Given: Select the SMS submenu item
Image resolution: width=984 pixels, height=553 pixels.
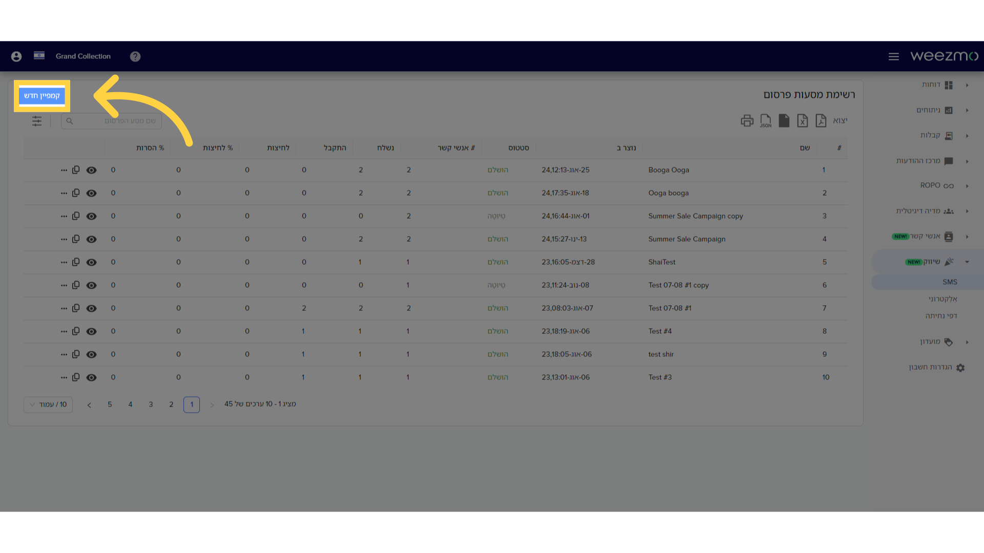Looking at the screenshot, I should coord(950,282).
